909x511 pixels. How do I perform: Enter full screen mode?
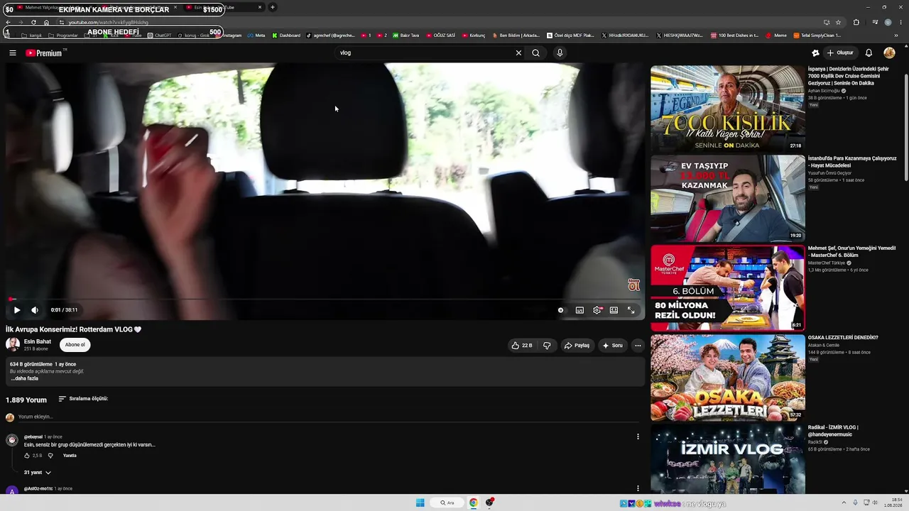point(631,310)
